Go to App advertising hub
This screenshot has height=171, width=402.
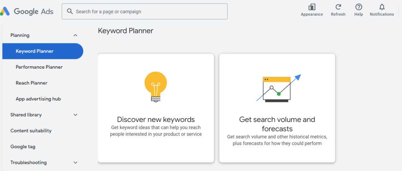[x=38, y=99]
